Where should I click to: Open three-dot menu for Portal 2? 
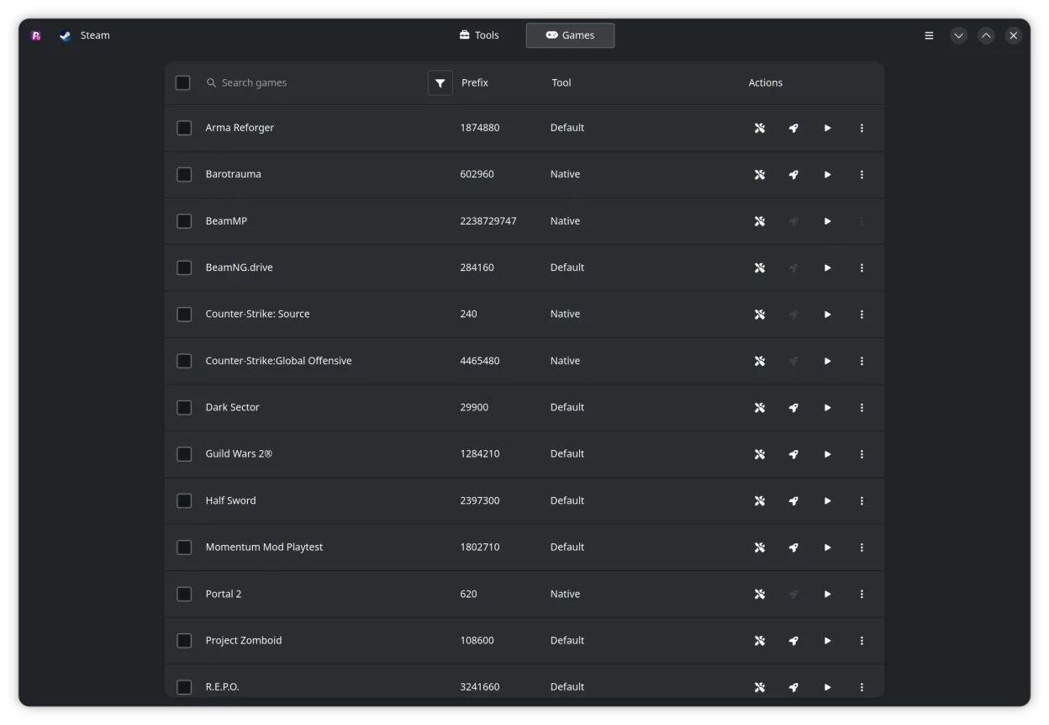point(862,595)
